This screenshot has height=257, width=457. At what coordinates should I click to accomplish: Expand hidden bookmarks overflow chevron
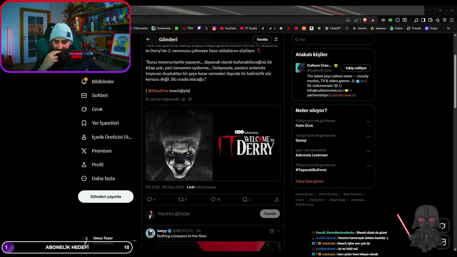[x=448, y=28]
